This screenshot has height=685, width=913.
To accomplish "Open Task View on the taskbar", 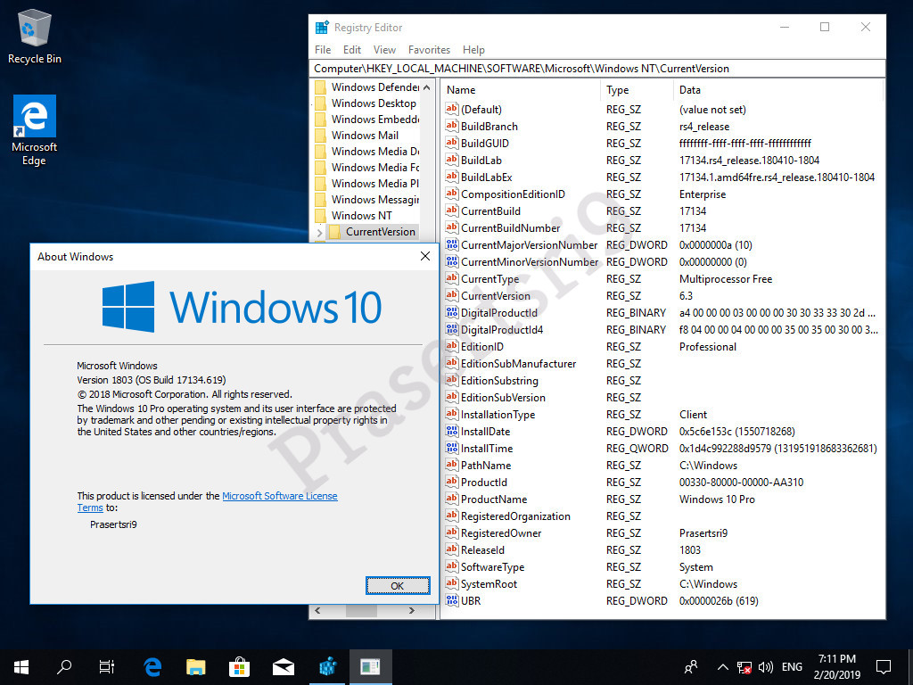I will point(107,666).
